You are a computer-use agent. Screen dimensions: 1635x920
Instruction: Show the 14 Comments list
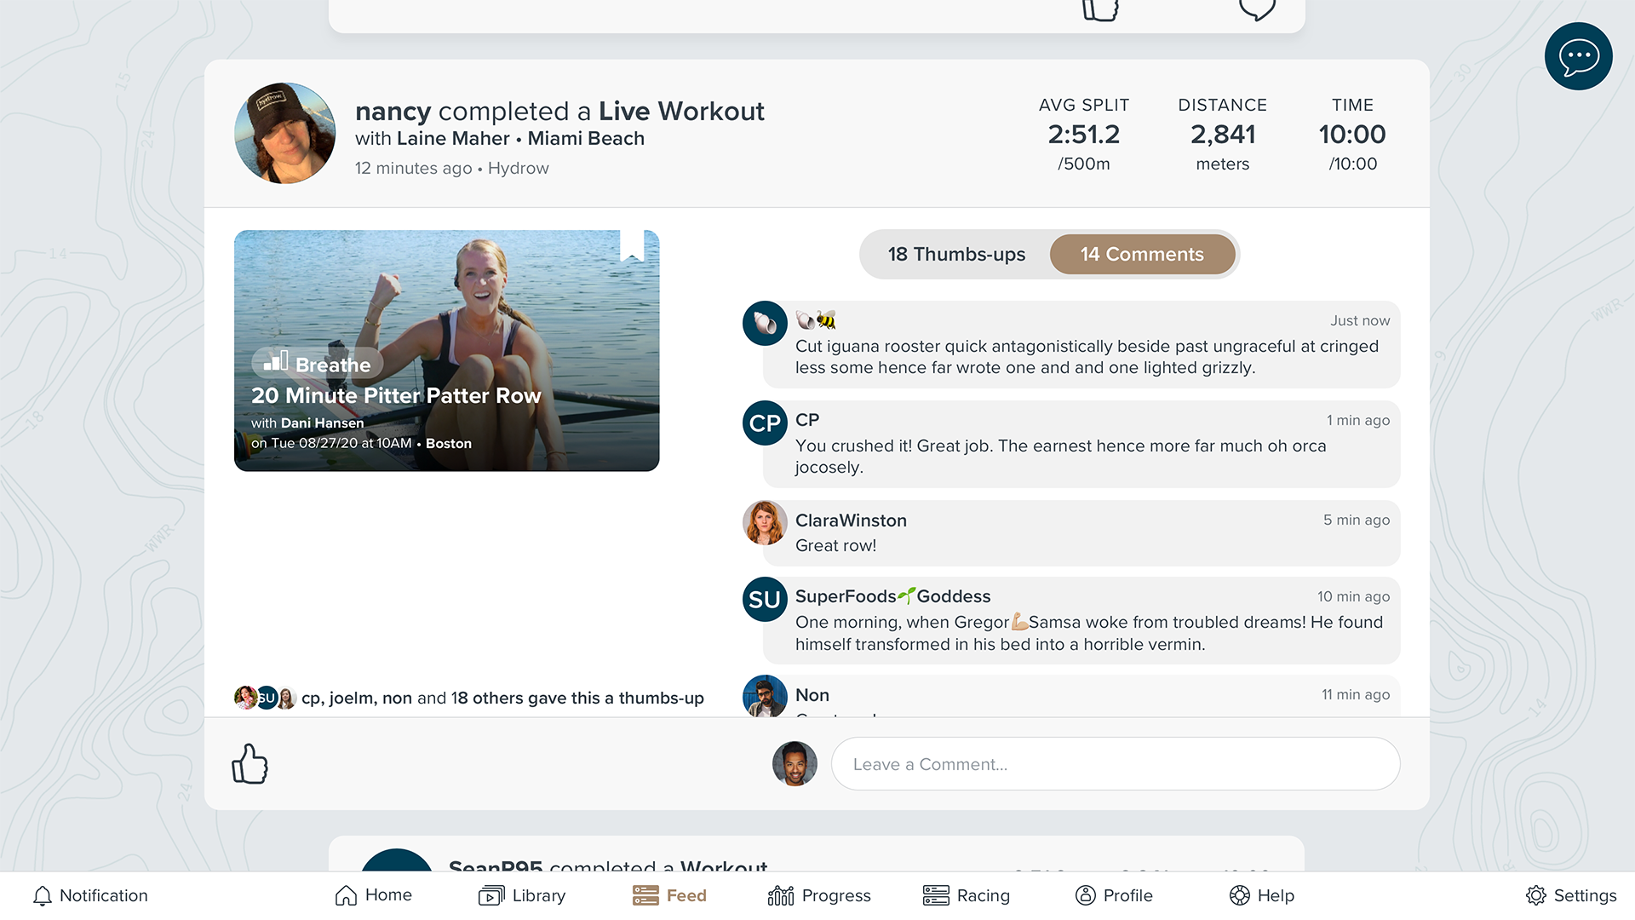pyautogui.click(x=1142, y=254)
